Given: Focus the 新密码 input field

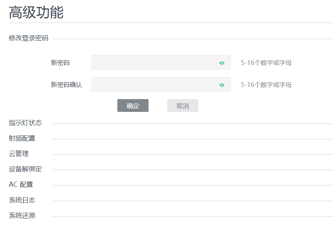Looking at the screenshot, I should coord(161,62).
